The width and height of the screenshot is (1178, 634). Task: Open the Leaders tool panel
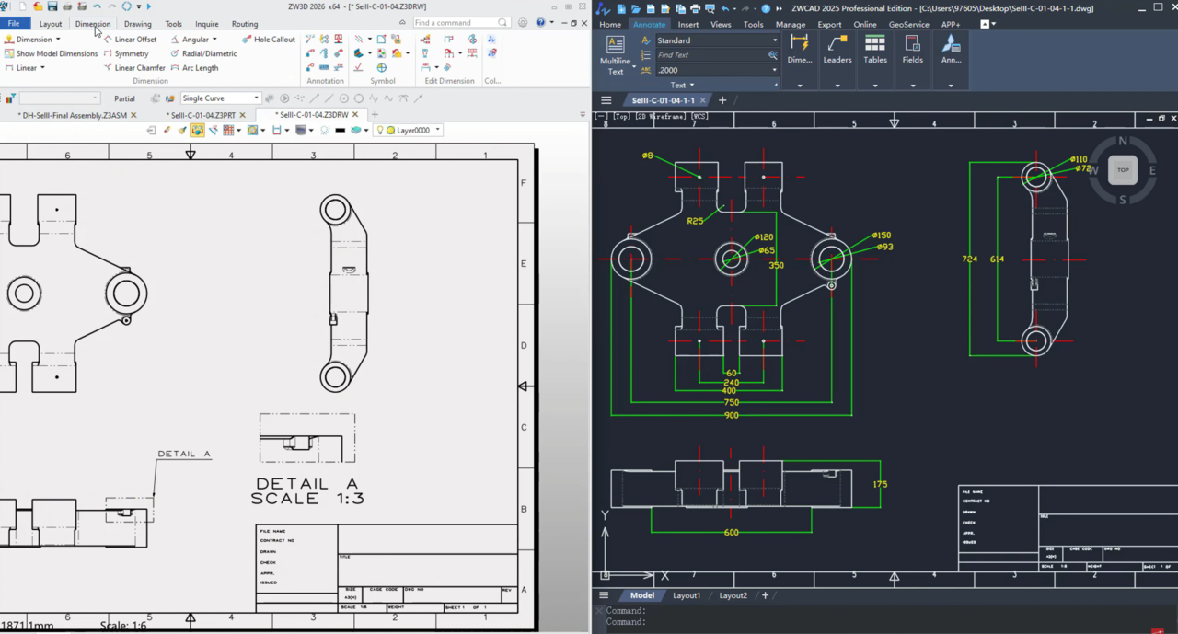click(837, 50)
